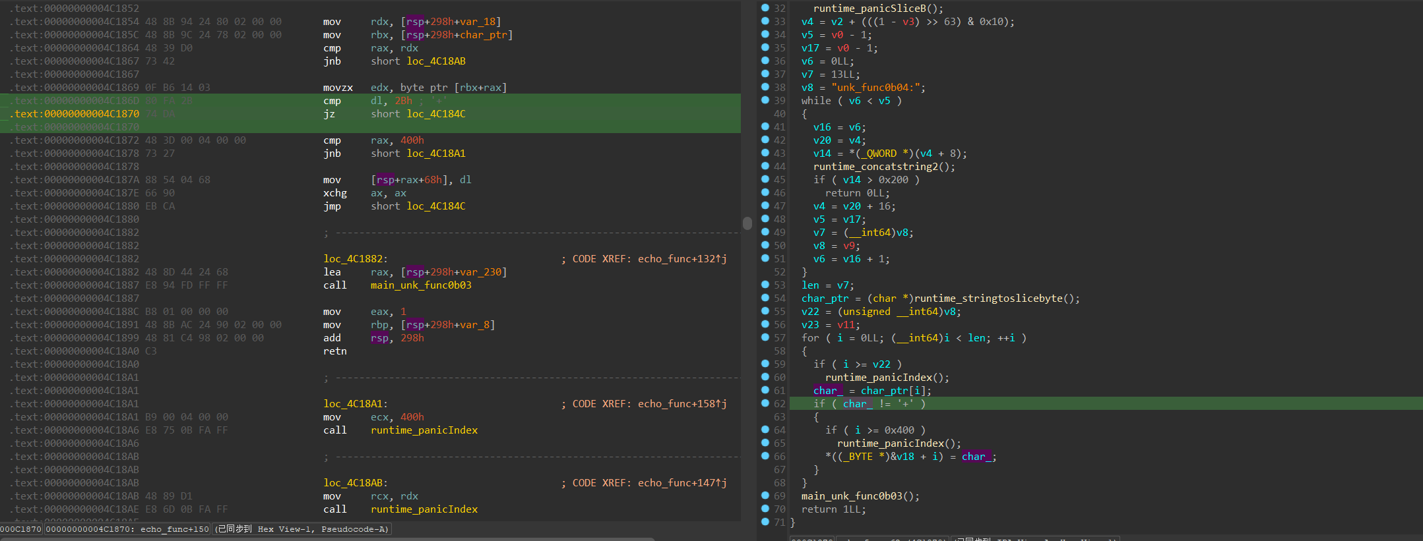Screen dimensions: 1423x541
Task: Click highlighted address .text:00000000004C1870 jz row
Action: (75, 114)
